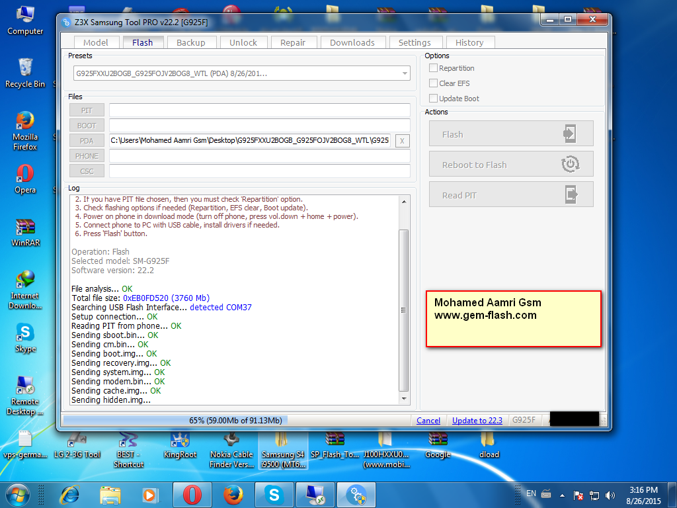Open the taskbar clock 3:16 PM
Image resolution: width=677 pixels, height=508 pixels.
644,495
